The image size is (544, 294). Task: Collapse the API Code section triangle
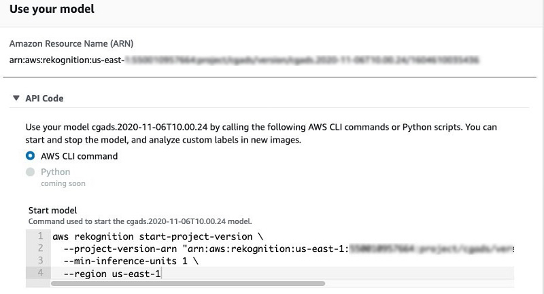(16, 98)
